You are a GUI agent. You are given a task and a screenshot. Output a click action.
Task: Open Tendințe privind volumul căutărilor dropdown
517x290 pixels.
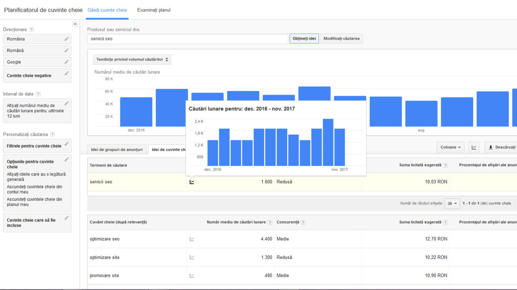click(x=132, y=59)
